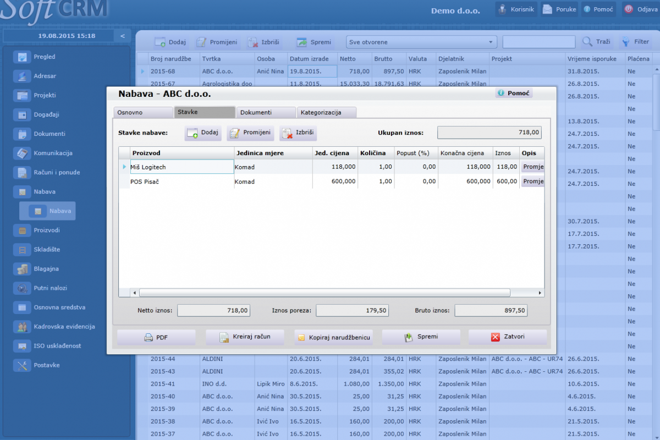Click the Jedinica mjere column header
The width and height of the screenshot is (660, 440).
tap(273, 153)
